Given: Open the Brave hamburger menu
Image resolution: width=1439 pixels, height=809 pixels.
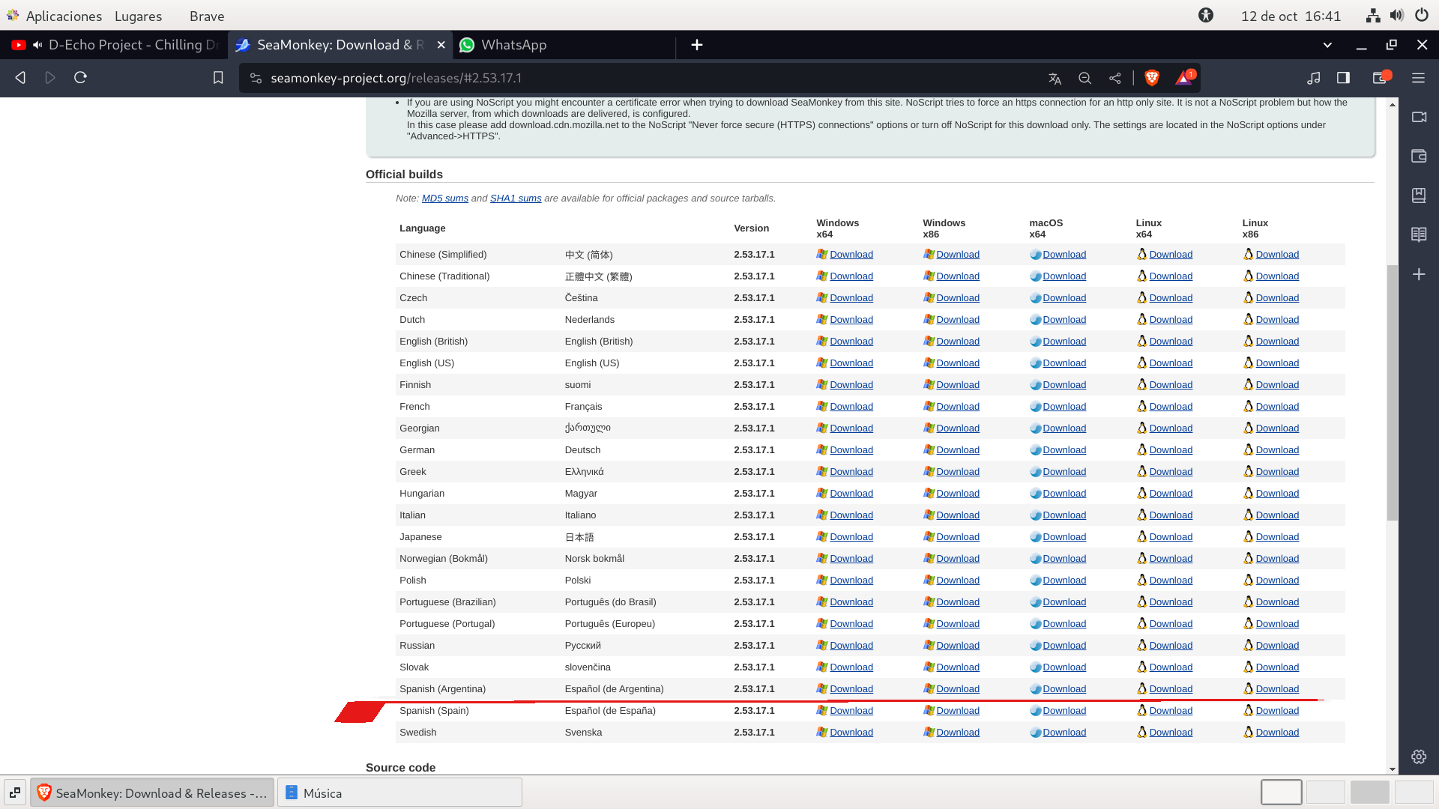Looking at the screenshot, I should pyautogui.click(x=1418, y=78).
